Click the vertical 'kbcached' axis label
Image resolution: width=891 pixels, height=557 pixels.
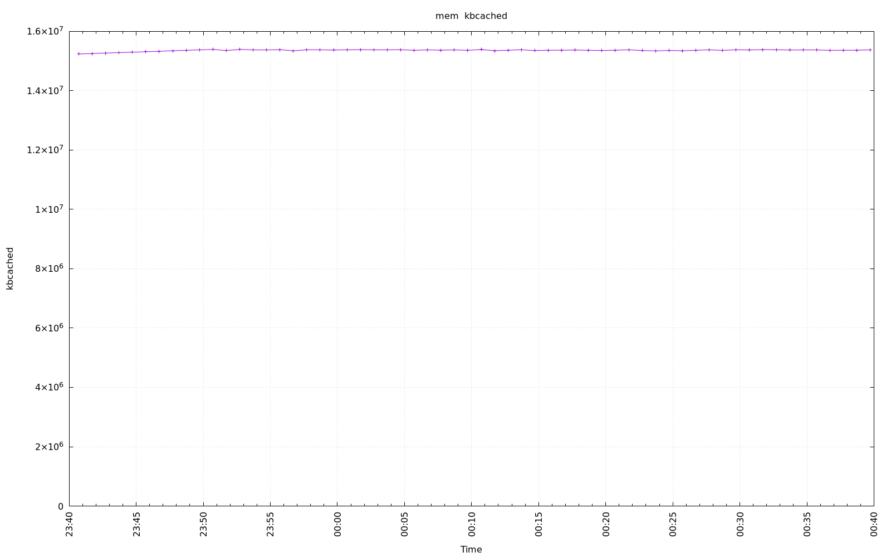[x=10, y=268]
